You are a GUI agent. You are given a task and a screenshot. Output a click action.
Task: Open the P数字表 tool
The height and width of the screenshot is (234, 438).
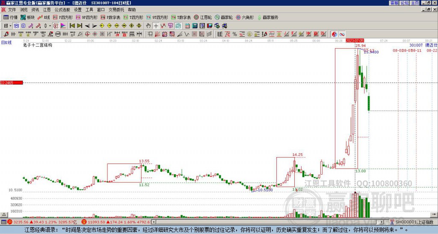pos(110,17)
